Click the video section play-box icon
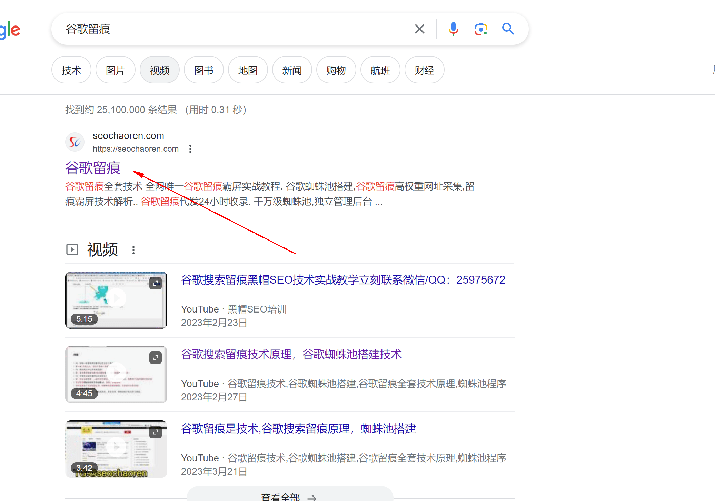 [x=72, y=249]
